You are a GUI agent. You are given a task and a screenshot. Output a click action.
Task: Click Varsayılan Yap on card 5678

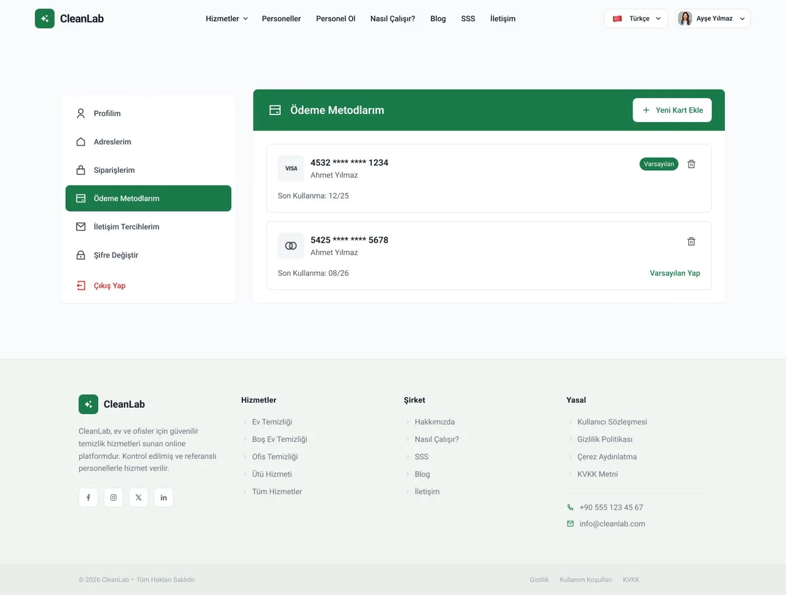point(675,273)
